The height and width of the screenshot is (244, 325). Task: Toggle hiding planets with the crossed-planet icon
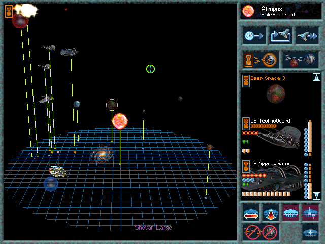coord(270,232)
